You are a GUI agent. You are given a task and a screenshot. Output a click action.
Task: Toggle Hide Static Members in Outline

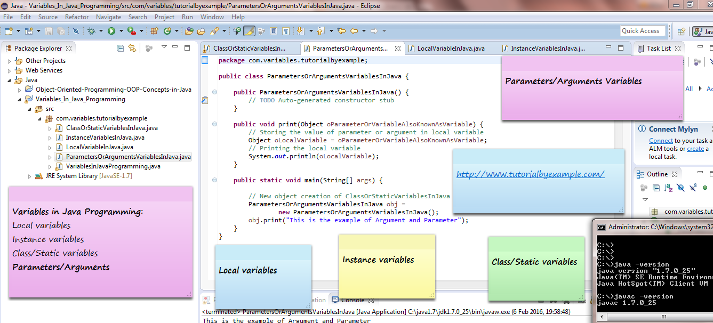coord(693,188)
